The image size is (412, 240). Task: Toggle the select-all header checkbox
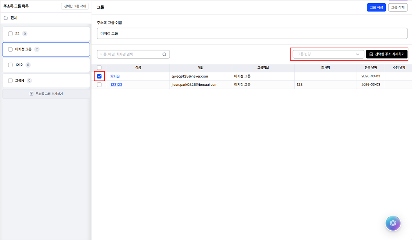click(x=99, y=68)
